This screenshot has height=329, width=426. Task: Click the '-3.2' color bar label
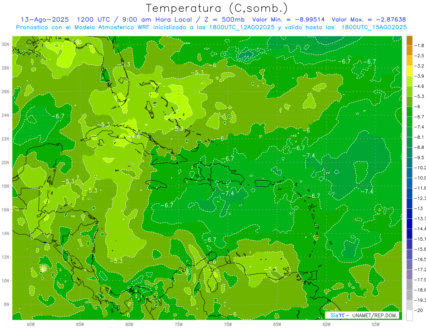(x=419, y=66)
